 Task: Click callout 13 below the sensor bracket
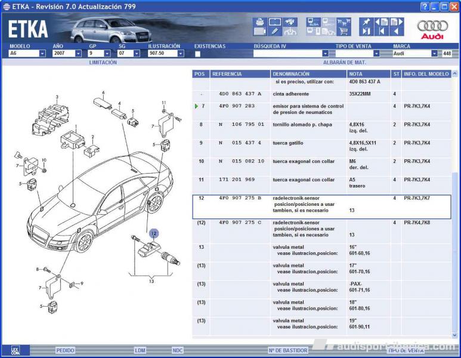click(151, 281)
